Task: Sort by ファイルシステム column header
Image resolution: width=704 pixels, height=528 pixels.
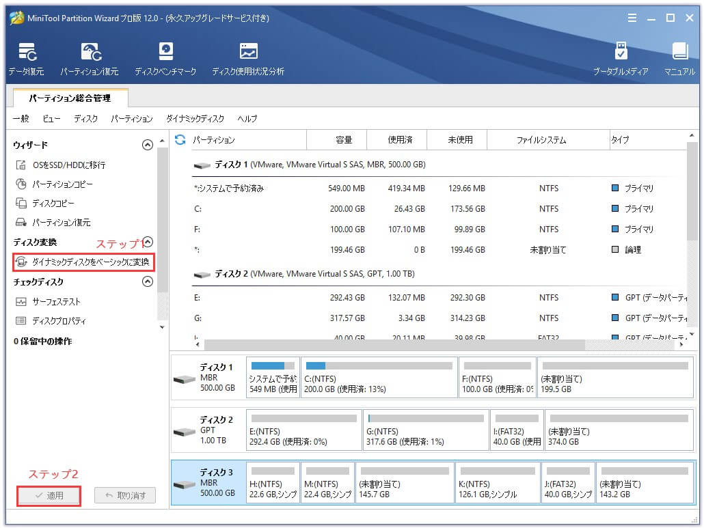Action: click(x=541, y=140)
